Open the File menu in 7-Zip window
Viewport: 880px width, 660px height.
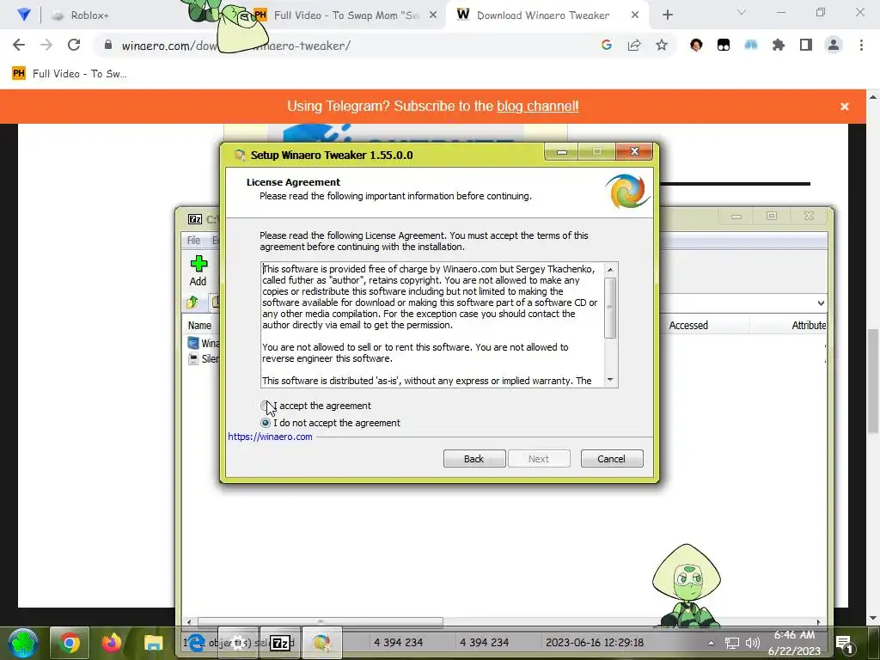pos(193,241)
